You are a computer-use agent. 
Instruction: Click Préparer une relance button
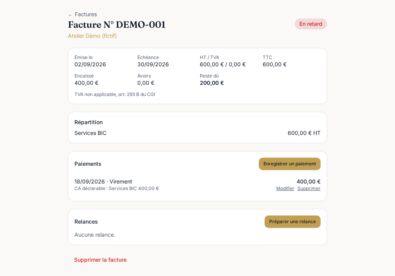tap(292, 222)
